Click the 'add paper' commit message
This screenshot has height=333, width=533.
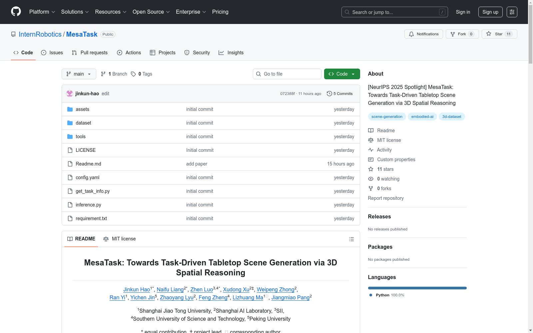(197, 164)
